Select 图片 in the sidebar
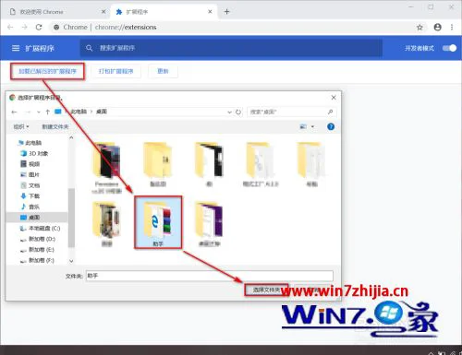This screenshot has width=462, height=355. pyautogui.click(x=30, y=174)
